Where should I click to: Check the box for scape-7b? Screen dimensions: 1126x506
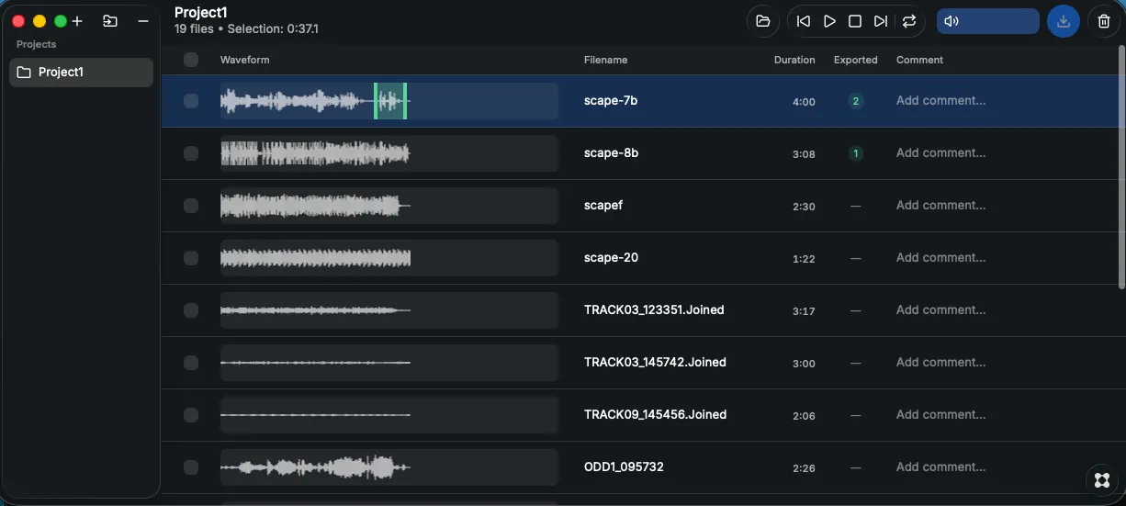[191, 101]
